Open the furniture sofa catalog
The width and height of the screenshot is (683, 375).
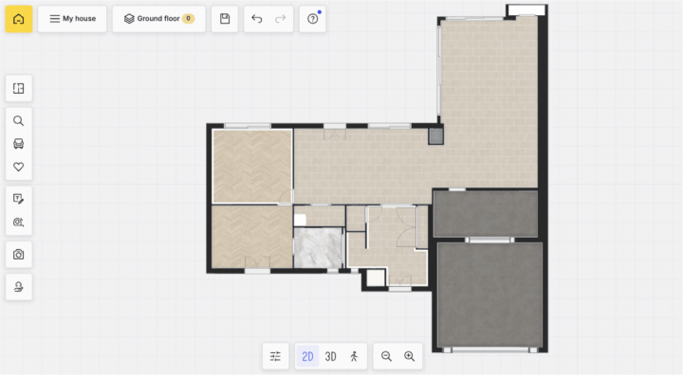pos(19,144)
